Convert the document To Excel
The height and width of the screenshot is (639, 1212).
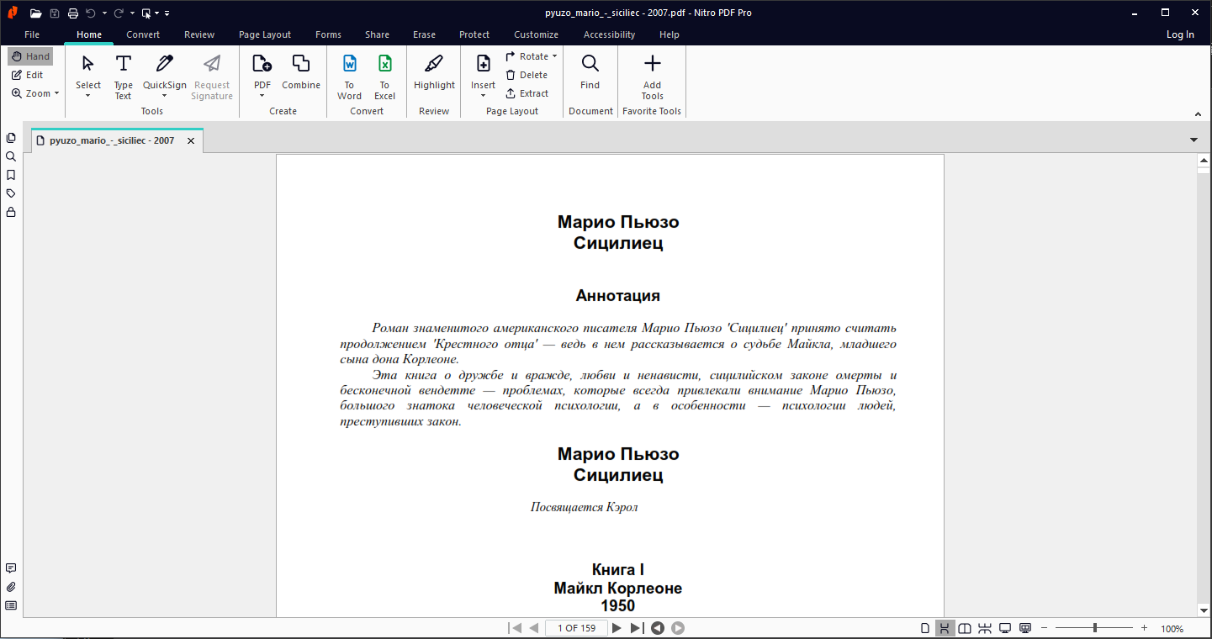(384, 76)
